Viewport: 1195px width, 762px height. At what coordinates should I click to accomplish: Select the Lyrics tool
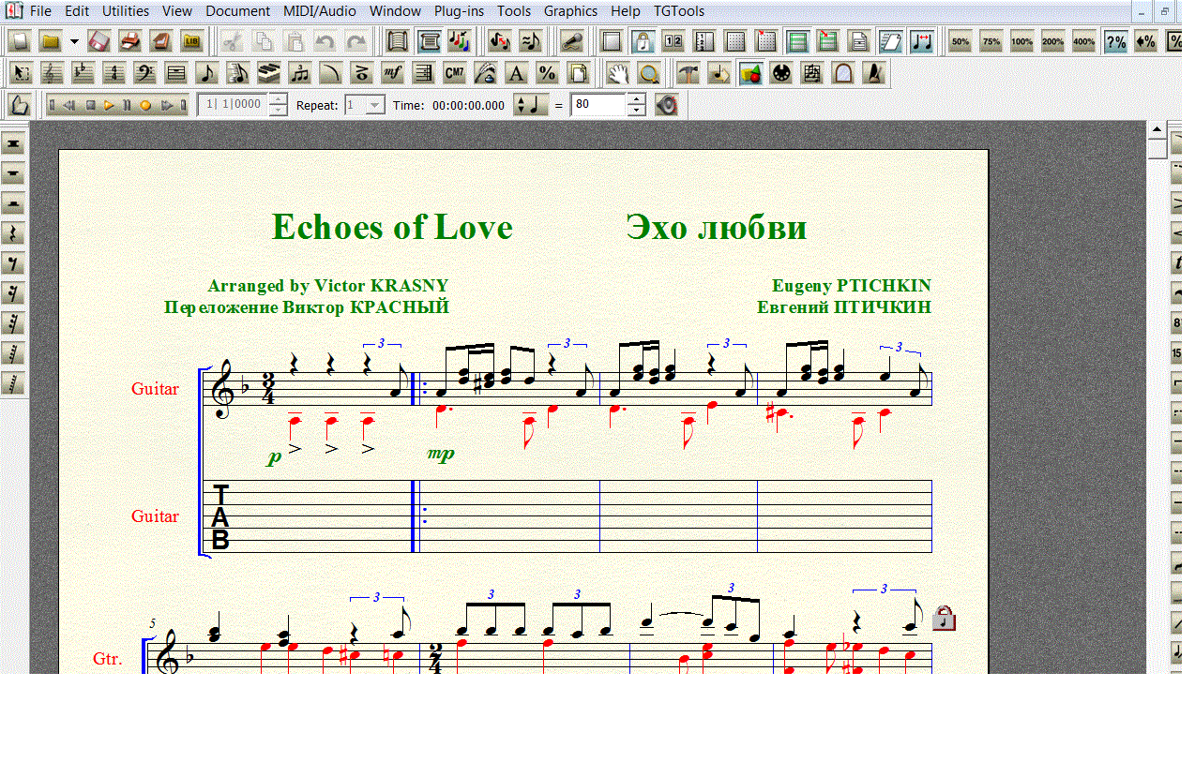point(486,73)
